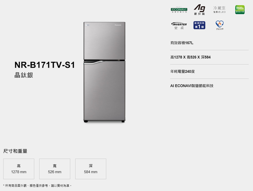Click the 能源效率 第1級 blue badge
The image size is (253, 191).
pyautogui.click(x=199, y=25)
